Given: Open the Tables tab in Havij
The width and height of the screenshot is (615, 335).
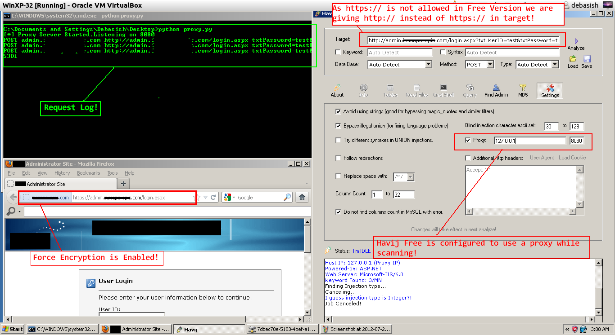Looking at the screenshot, I should click(x=390, y=91).
